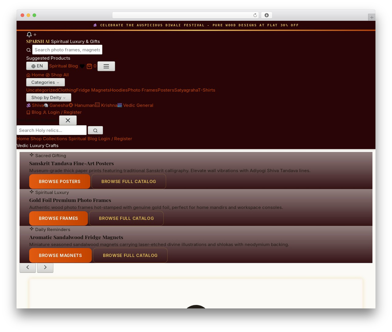Open Spiritual Blog link beside EN
The image size is (392, 332).
pos(63,66)
